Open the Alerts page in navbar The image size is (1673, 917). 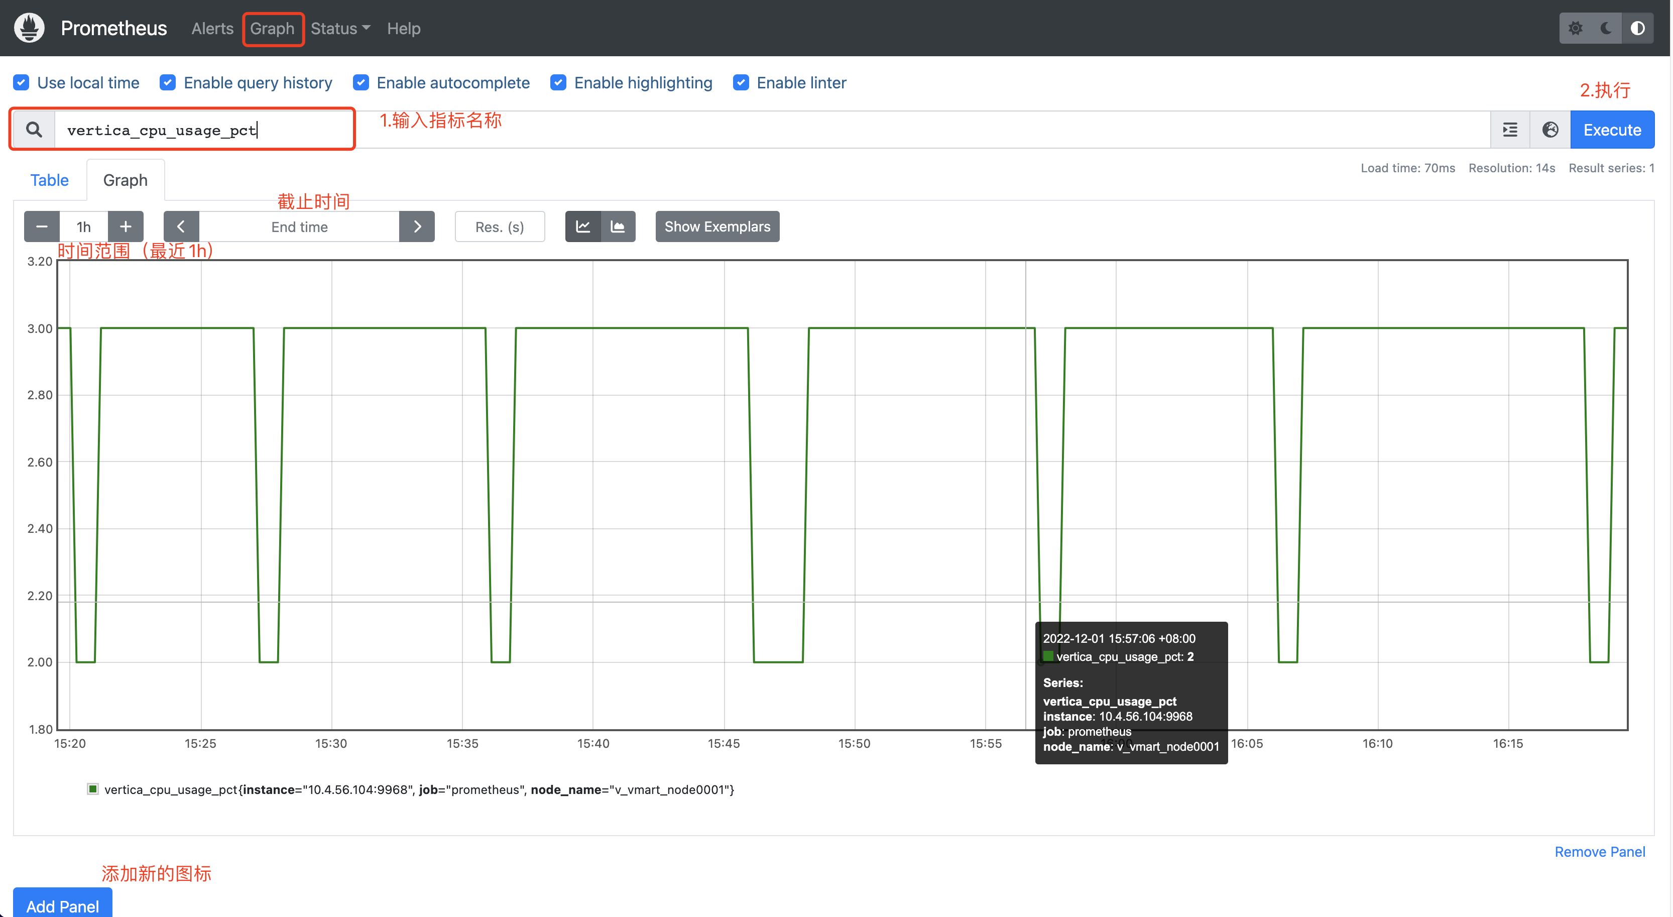pyautogui.click(x=212, y=29)
